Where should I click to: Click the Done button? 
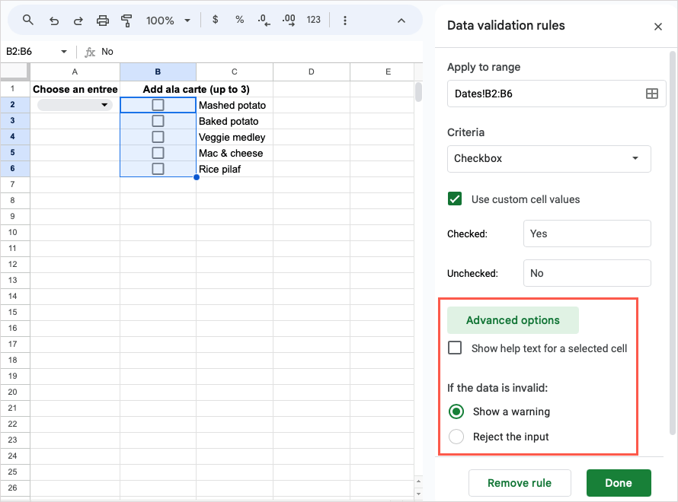click(619, 482)
